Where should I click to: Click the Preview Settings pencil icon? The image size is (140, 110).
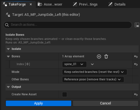(x=75, y=4)
